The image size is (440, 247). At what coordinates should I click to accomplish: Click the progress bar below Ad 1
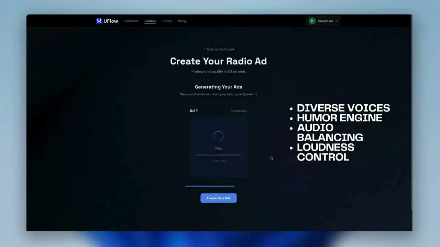(209, 186)
